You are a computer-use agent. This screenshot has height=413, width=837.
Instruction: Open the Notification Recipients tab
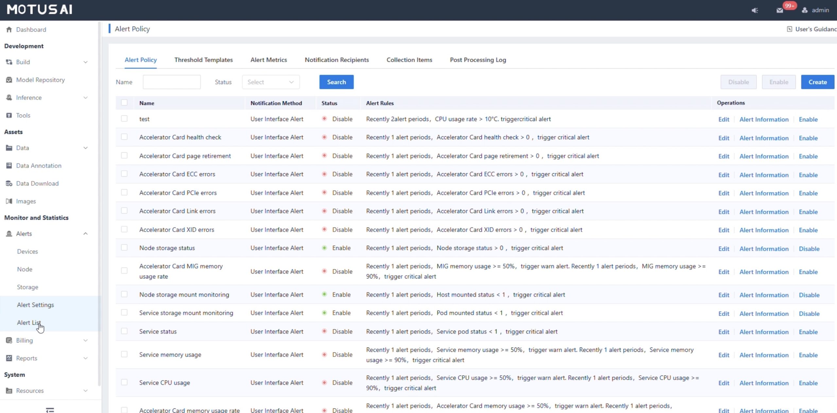tap(336, 60)
